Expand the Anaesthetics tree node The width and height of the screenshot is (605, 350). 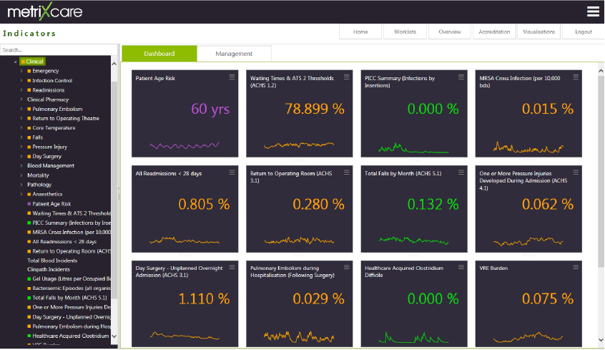[21, 194]
